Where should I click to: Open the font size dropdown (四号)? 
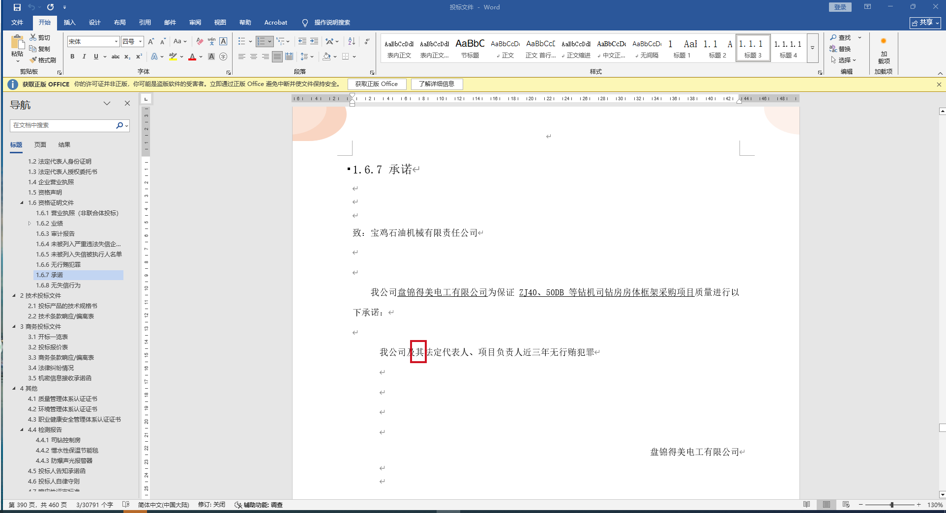click(141, 41)
